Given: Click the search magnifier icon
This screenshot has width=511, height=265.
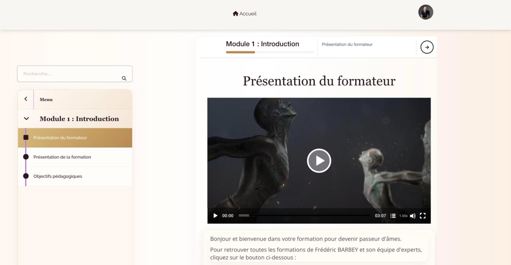Looking at the screenshot, I should click(124, 78).
